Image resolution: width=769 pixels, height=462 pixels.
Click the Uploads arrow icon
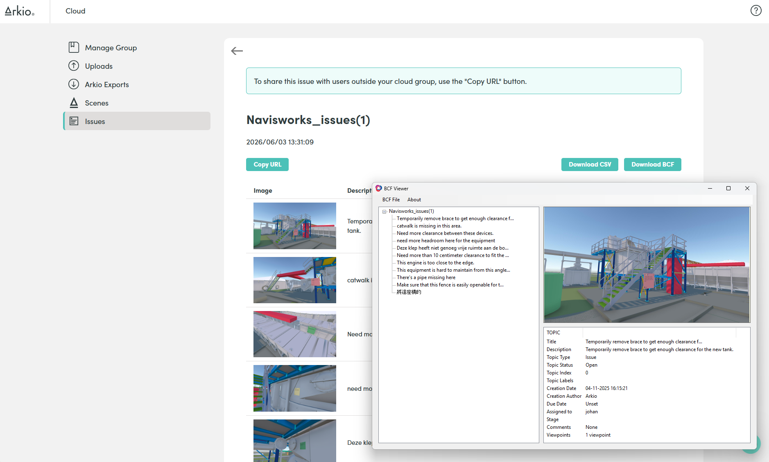(x=74, y=66)
